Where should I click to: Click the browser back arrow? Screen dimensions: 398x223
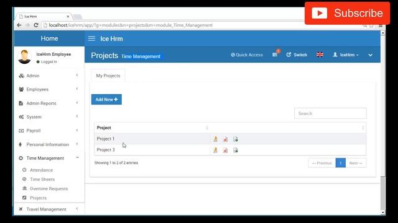pos(19,25)
